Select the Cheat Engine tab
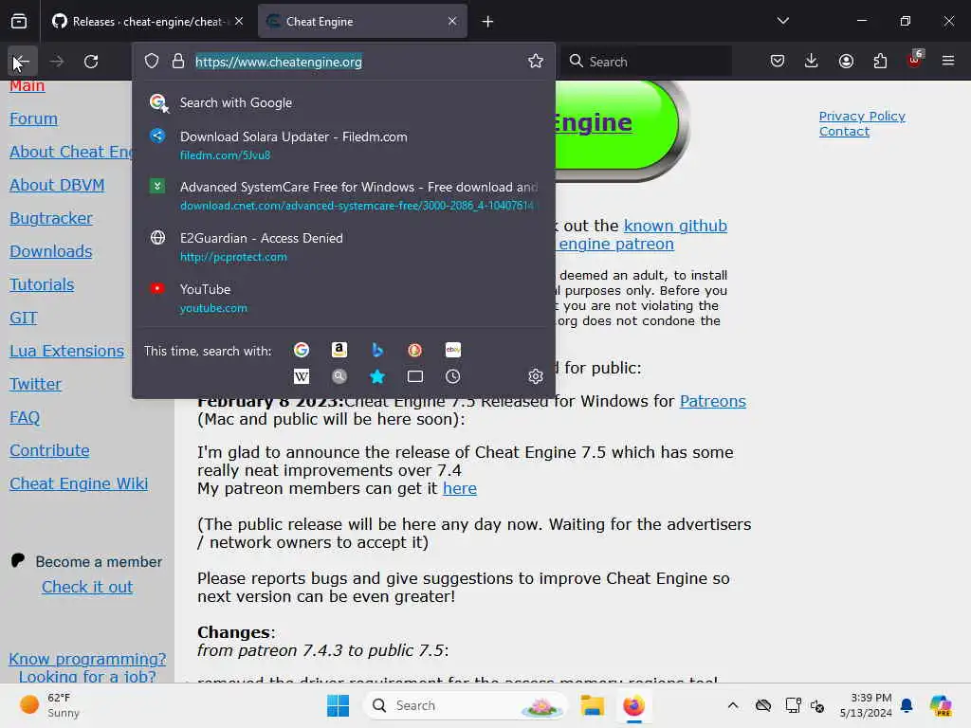This screenshot has height=728, width=971. tap(362, 22)
